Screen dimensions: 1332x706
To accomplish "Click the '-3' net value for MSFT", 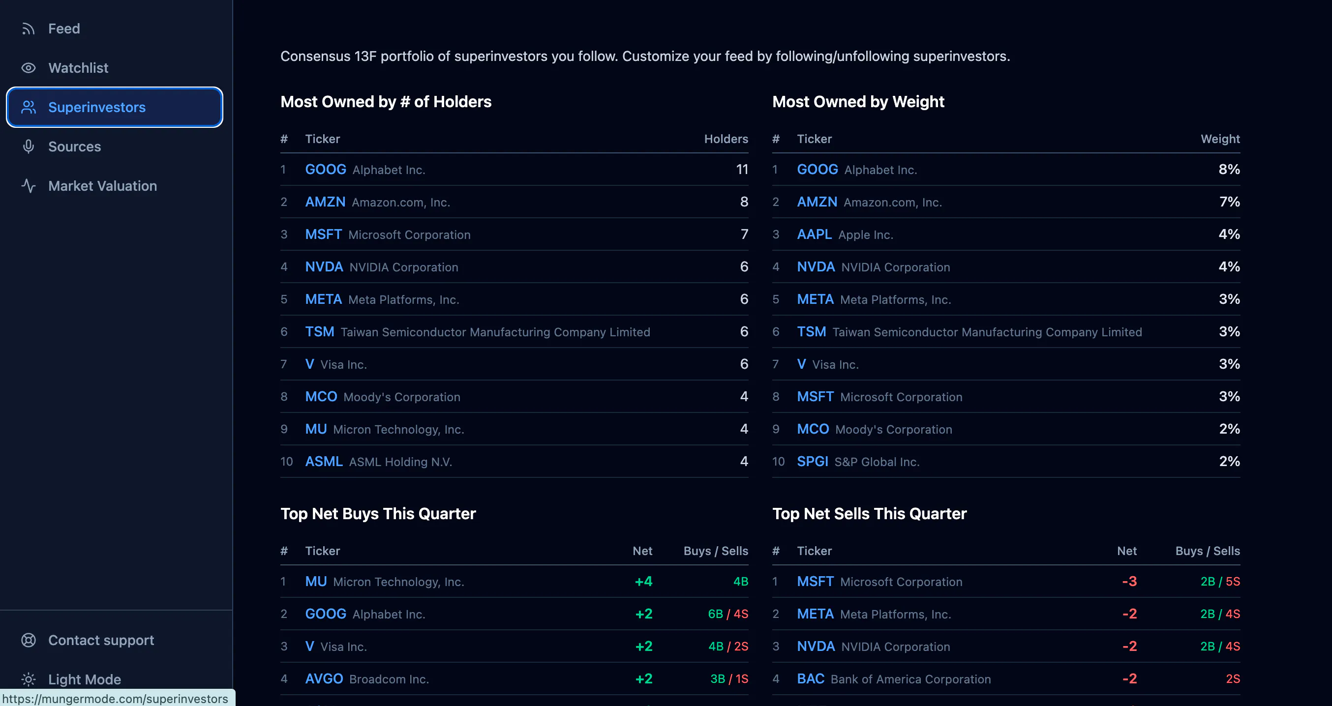I will pos(1129,582).
